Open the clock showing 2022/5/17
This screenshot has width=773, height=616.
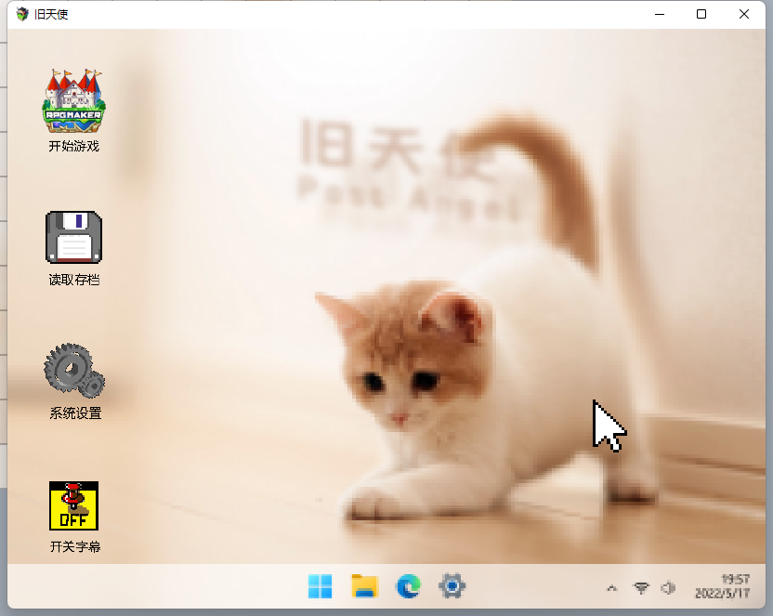[723, 586]
